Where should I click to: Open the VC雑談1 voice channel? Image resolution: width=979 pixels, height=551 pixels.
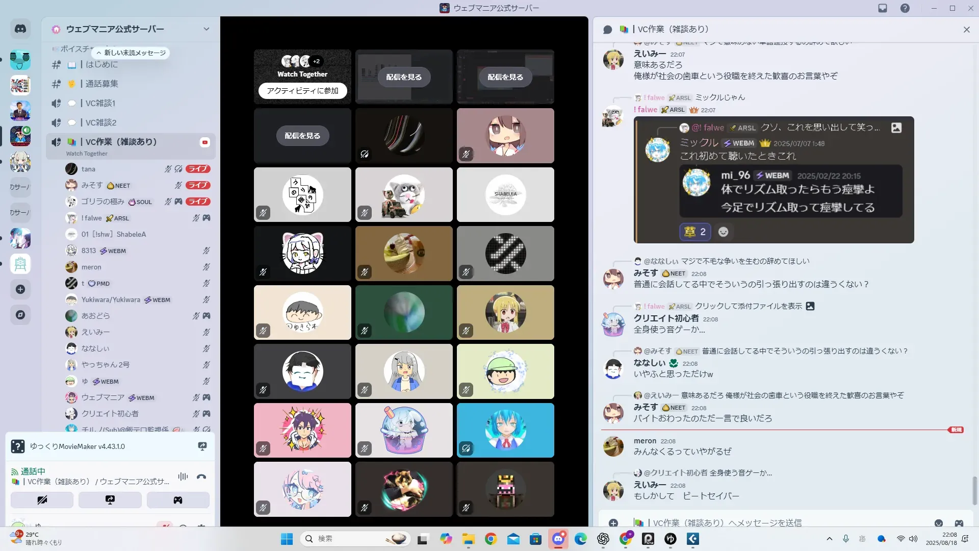[100, 103]
